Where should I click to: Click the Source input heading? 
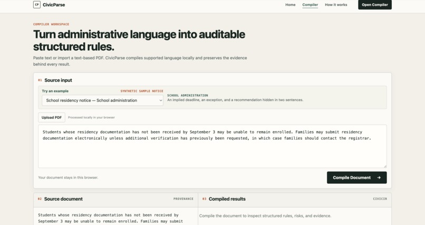click(58, 80)
